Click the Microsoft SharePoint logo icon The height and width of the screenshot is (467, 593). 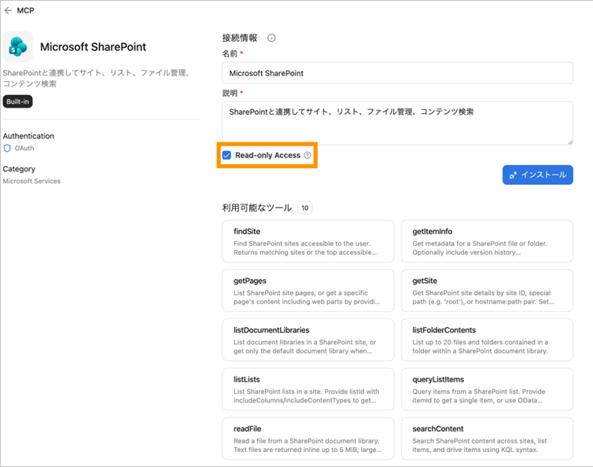(18, 46)
